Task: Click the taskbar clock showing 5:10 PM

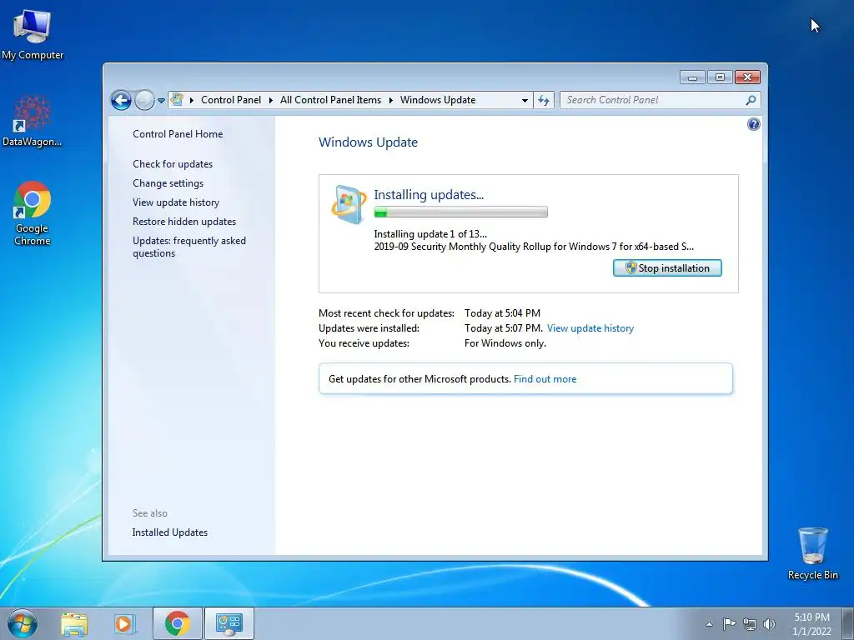Action: [811, 624]
